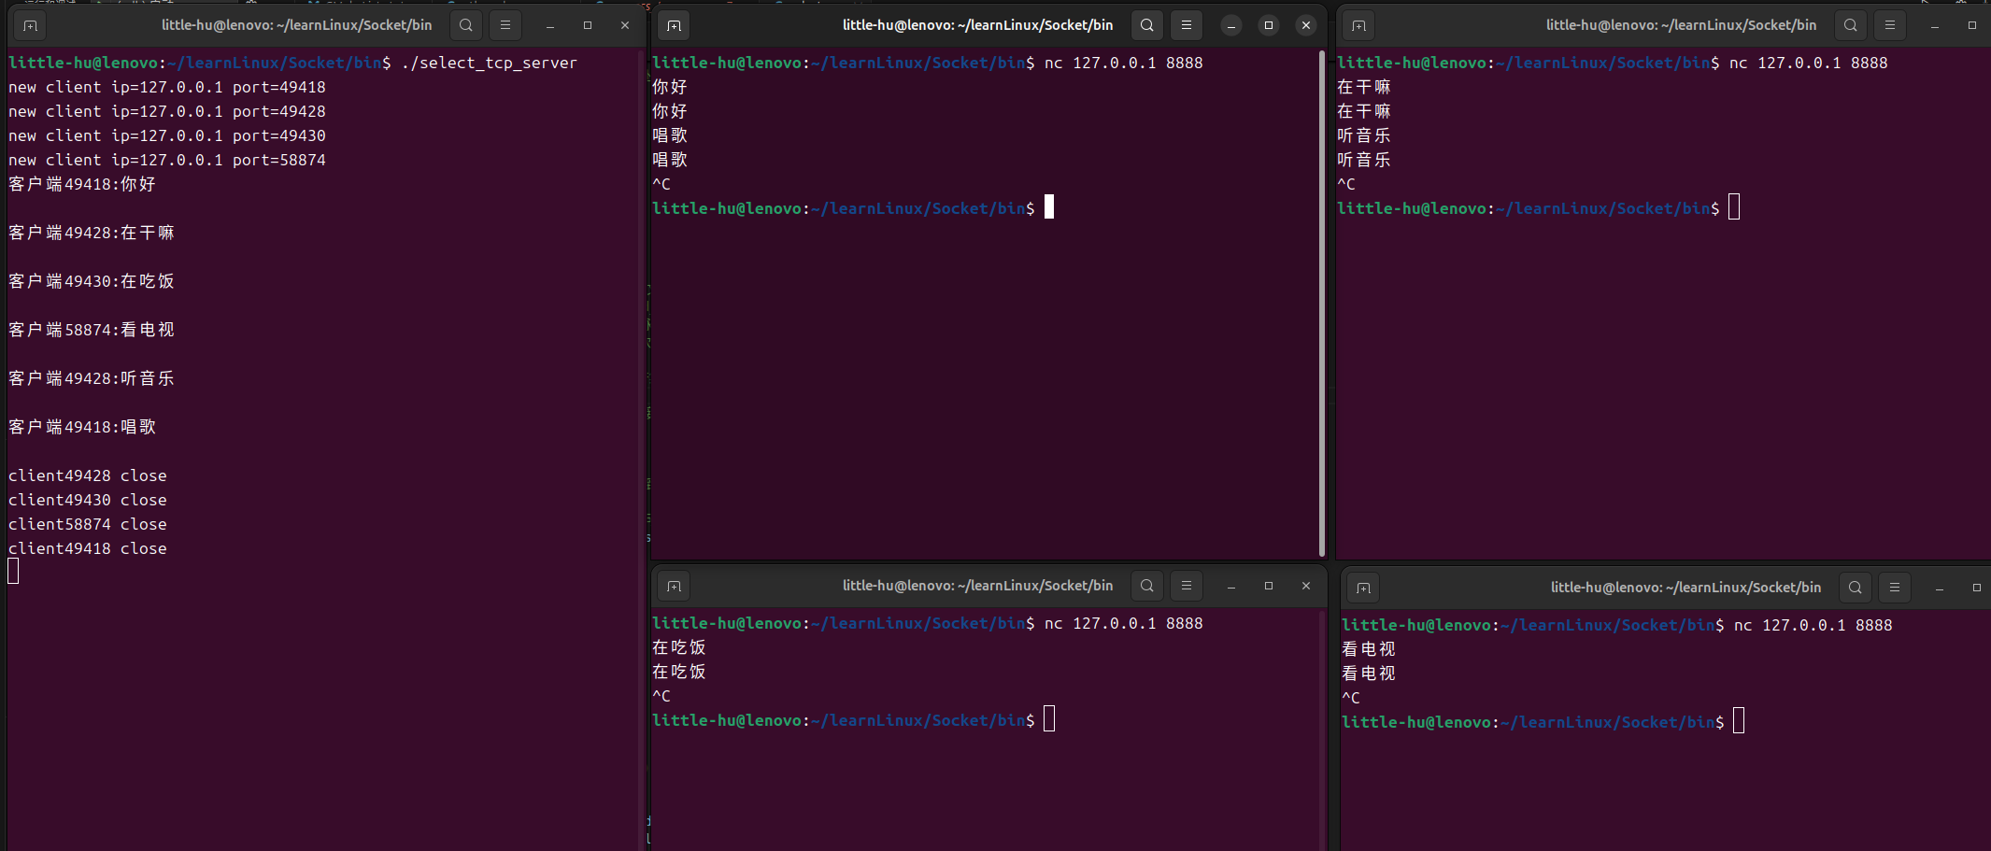Click the line 'new client ip=127.0.0.1 port=49428'
1991x851 pixels.
(167, 111)
